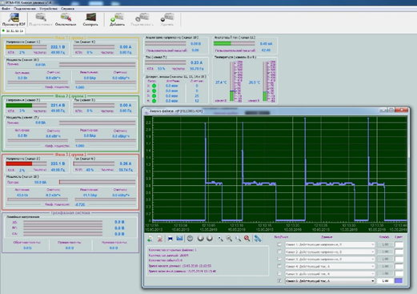The image size is (417, 294).
Task: Click the Phase 3 current value 0.26 А
Action: [x=126, y=163]
